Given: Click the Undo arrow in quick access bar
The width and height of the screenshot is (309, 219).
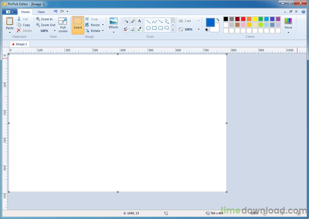Looking at the screenshot, I should (56, 12).
